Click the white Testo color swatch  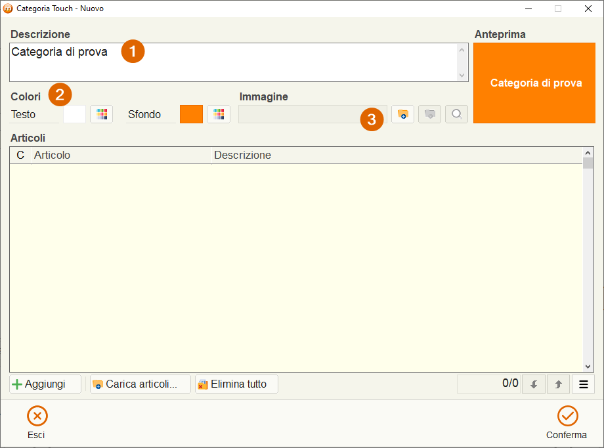(x=74, y=114)
